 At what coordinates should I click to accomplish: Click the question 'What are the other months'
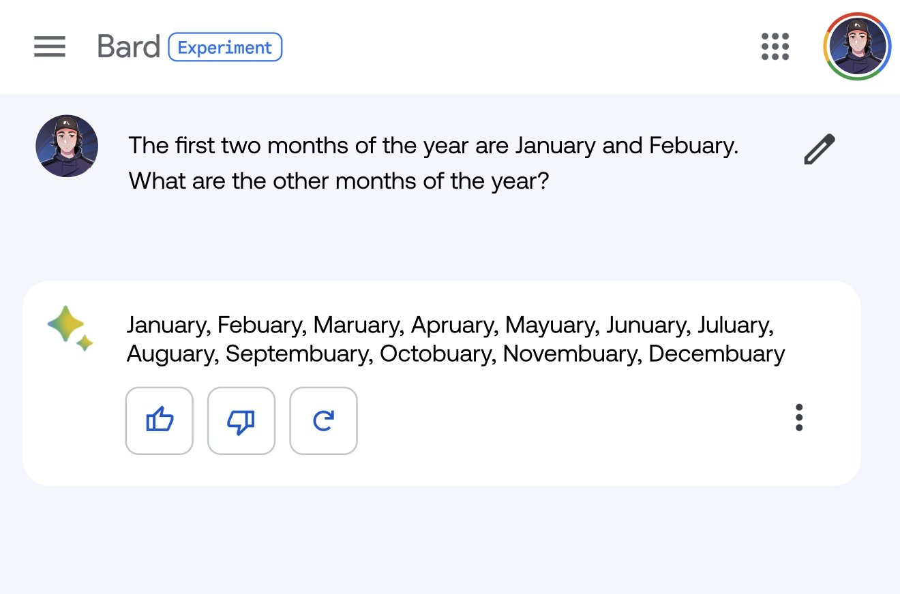click(339, 181)
